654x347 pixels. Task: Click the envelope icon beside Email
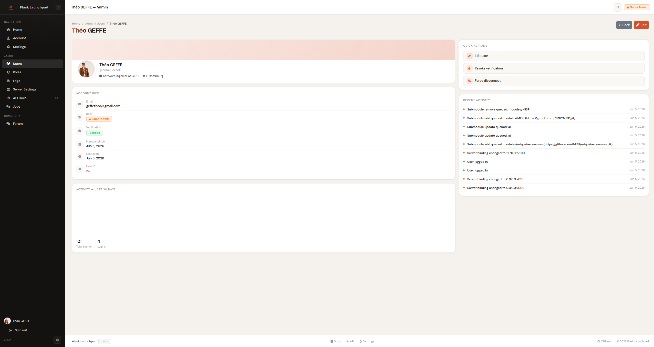[x=80, y=104]
